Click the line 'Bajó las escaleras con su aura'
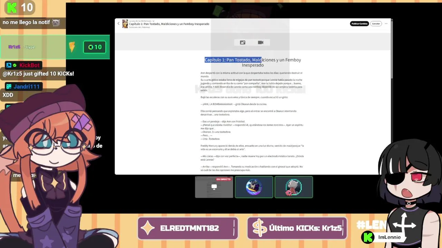 [x=244, y=97]
